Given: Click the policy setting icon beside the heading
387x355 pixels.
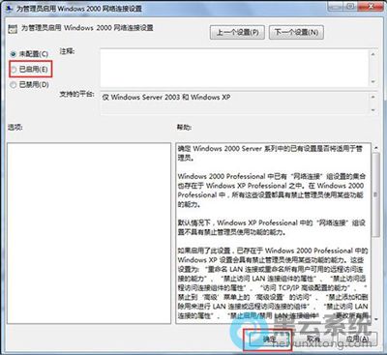Looking at the screenshot, I should [13, 29].
